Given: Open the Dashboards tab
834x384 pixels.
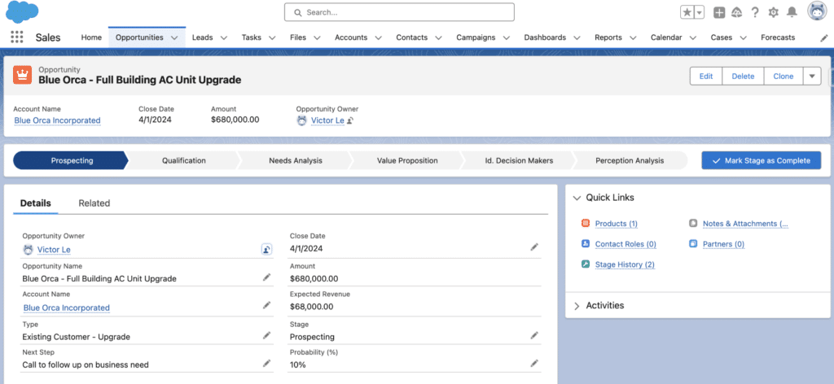Looking at the screenshot, I should (545, 37).
